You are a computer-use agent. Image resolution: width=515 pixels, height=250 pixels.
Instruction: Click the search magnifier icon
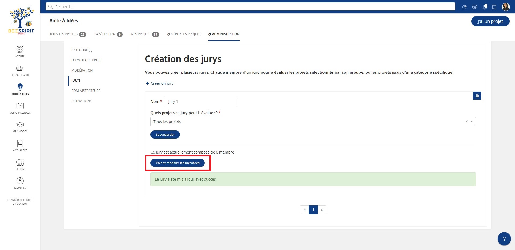50,7
